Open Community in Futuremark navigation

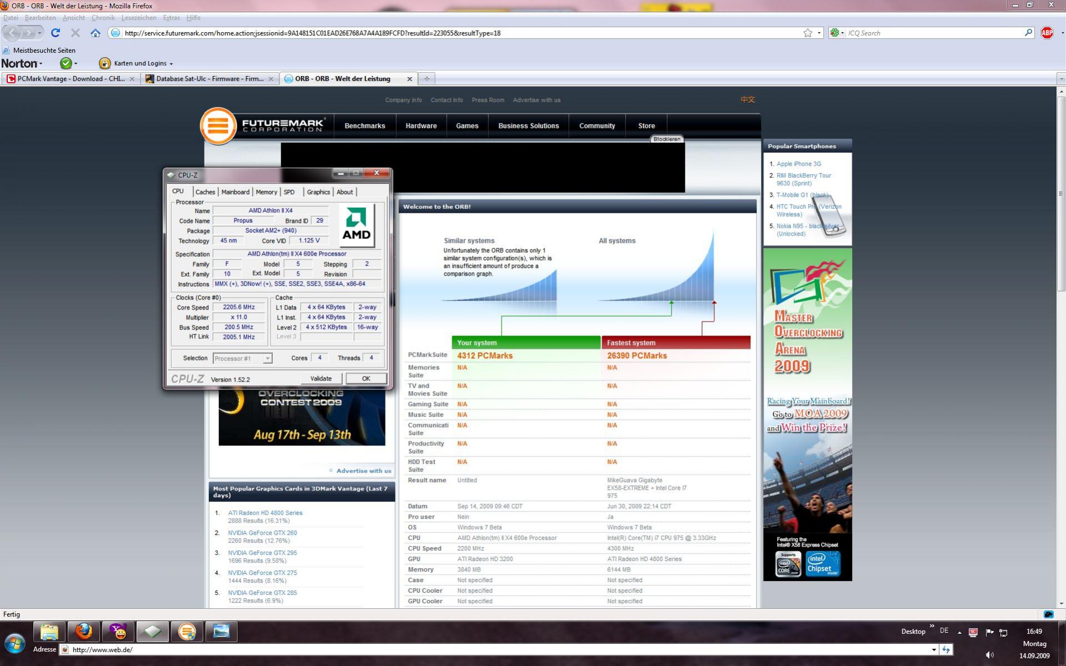(597, 126)
